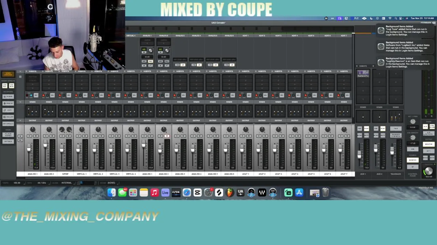The image size is (437, 245).
Task: Open the RealVerb-Pro plugin in AUX inserts
Action: 363,73
